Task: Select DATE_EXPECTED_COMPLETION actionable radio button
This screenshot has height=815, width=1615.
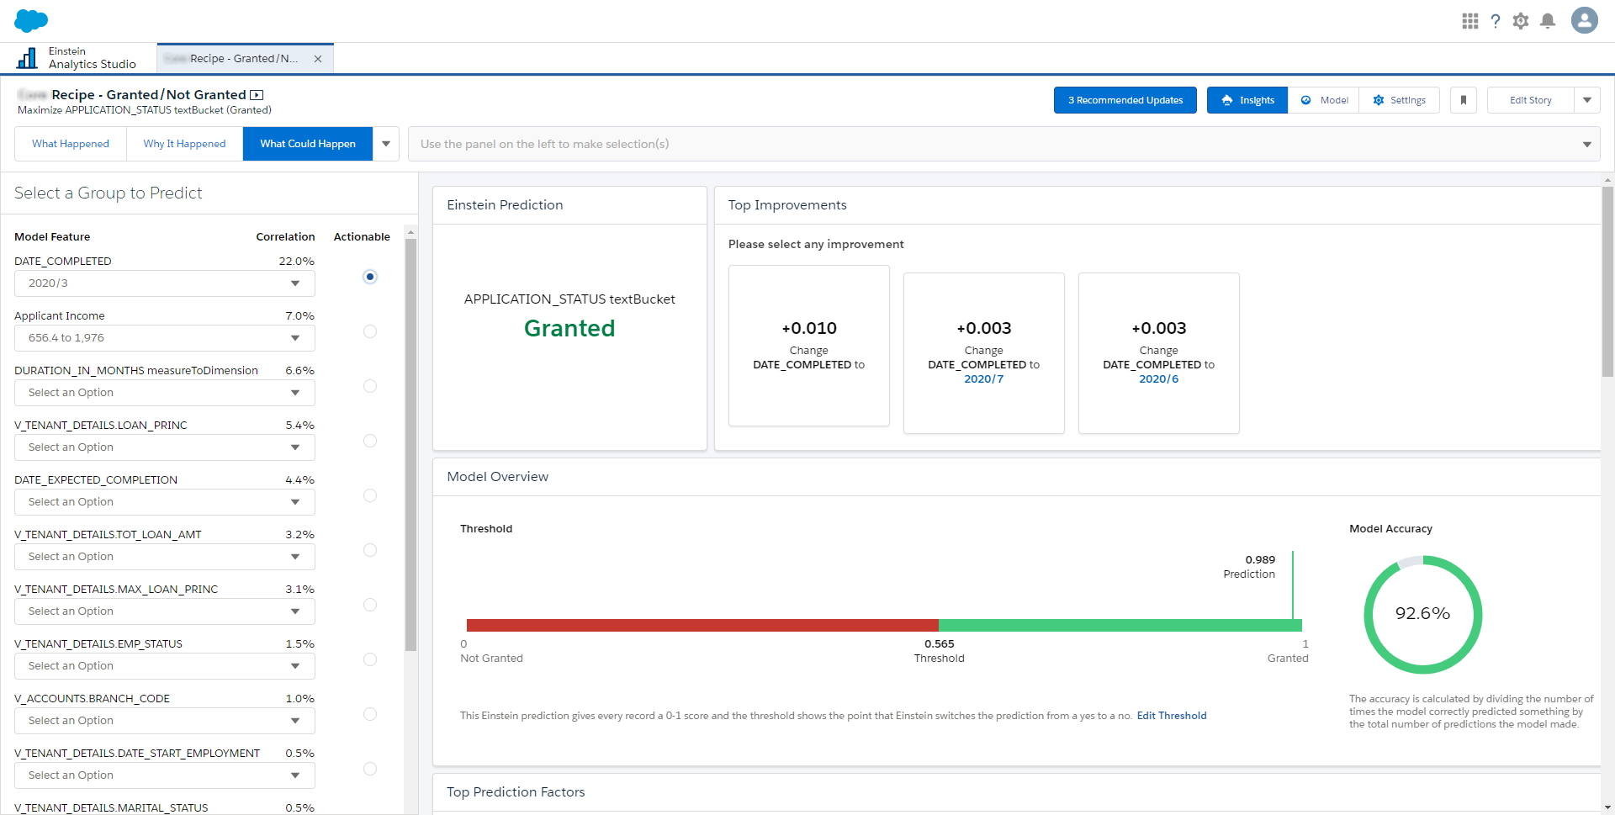Action: (370, 495)
